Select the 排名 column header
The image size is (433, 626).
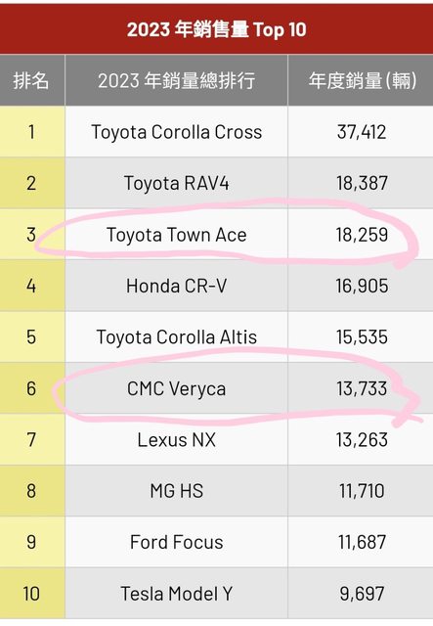[31, 80]
